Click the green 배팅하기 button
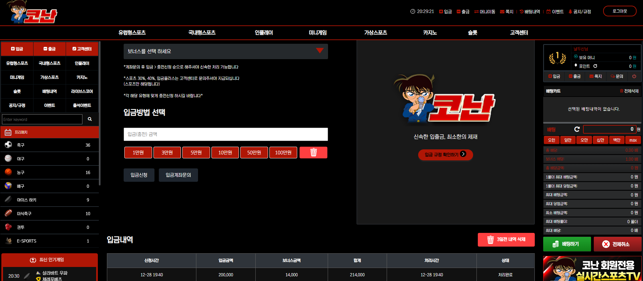This screenshot has height=281, width=643. click(x=567, y=244)
